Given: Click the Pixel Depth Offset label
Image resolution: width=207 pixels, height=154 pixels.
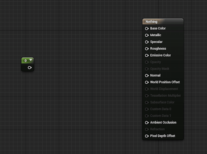Looking at the screenshot, I should 163,136.
